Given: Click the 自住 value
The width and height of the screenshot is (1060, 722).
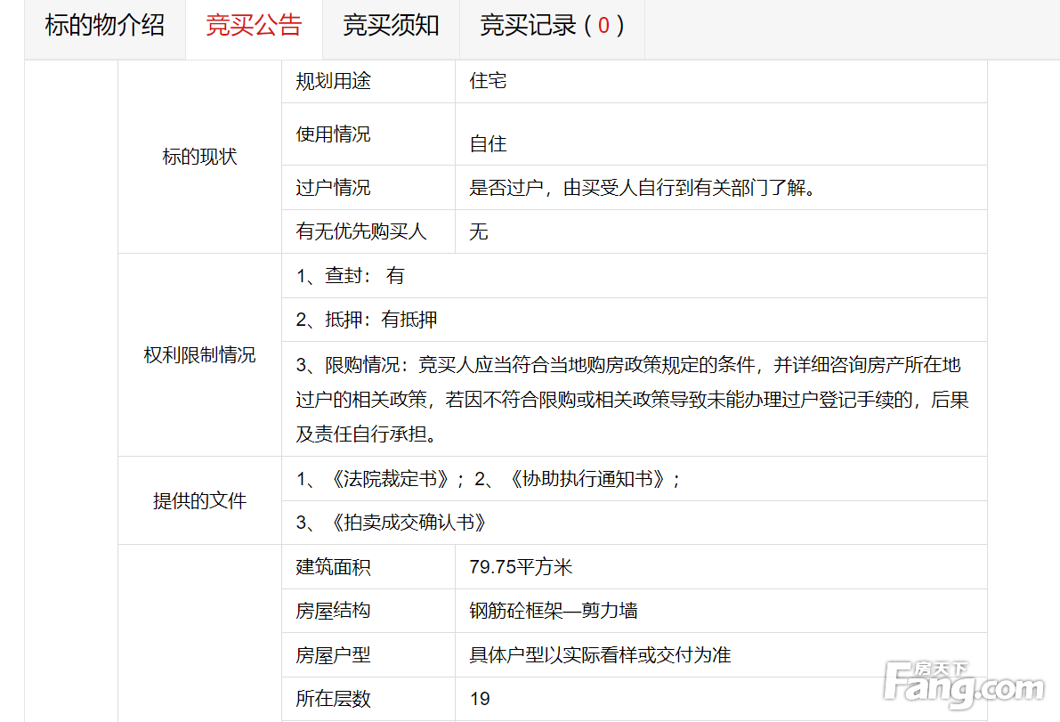Looking at the screenshot, I should pos(488,144).
